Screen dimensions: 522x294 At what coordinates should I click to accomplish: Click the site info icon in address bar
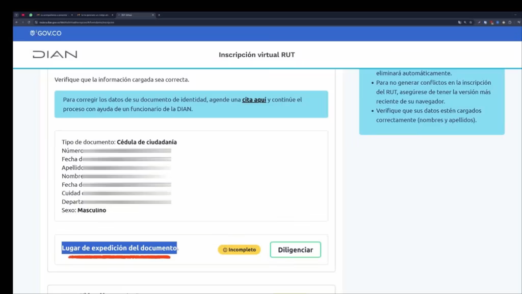click(x=36, y=22)
